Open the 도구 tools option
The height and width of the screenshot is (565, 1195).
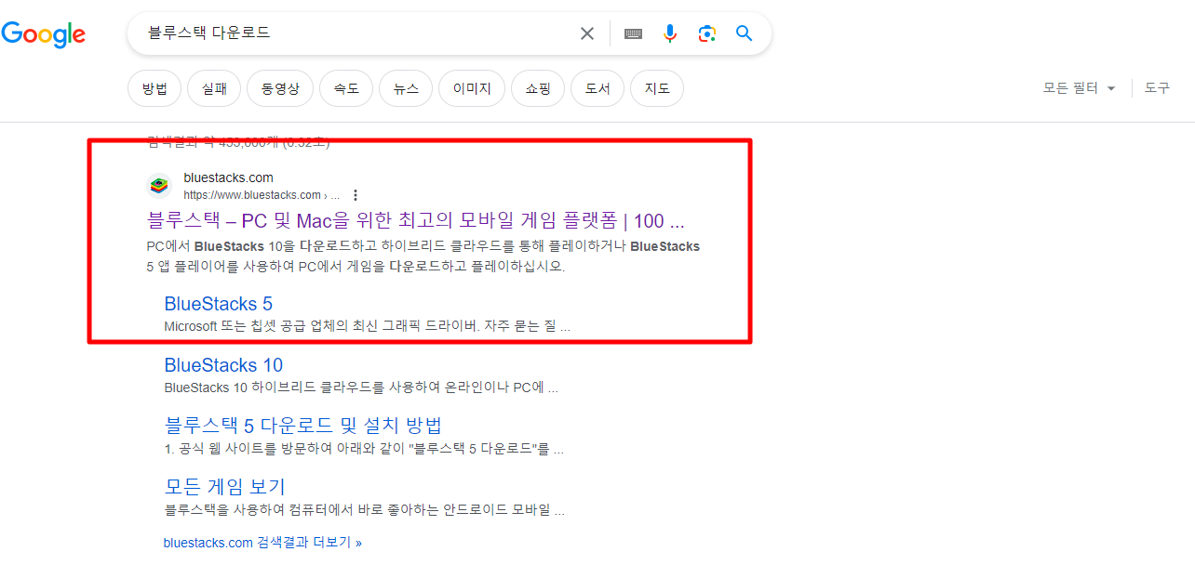click(1157, 88)
